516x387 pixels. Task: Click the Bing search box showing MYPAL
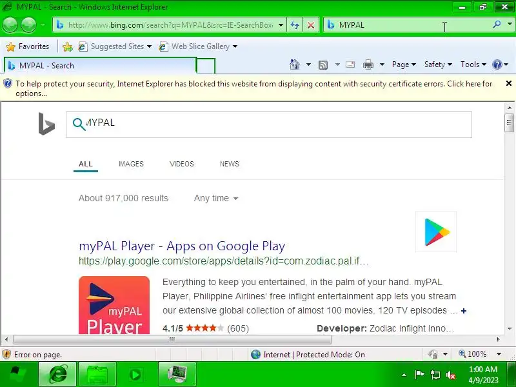[x=407, y=25]
